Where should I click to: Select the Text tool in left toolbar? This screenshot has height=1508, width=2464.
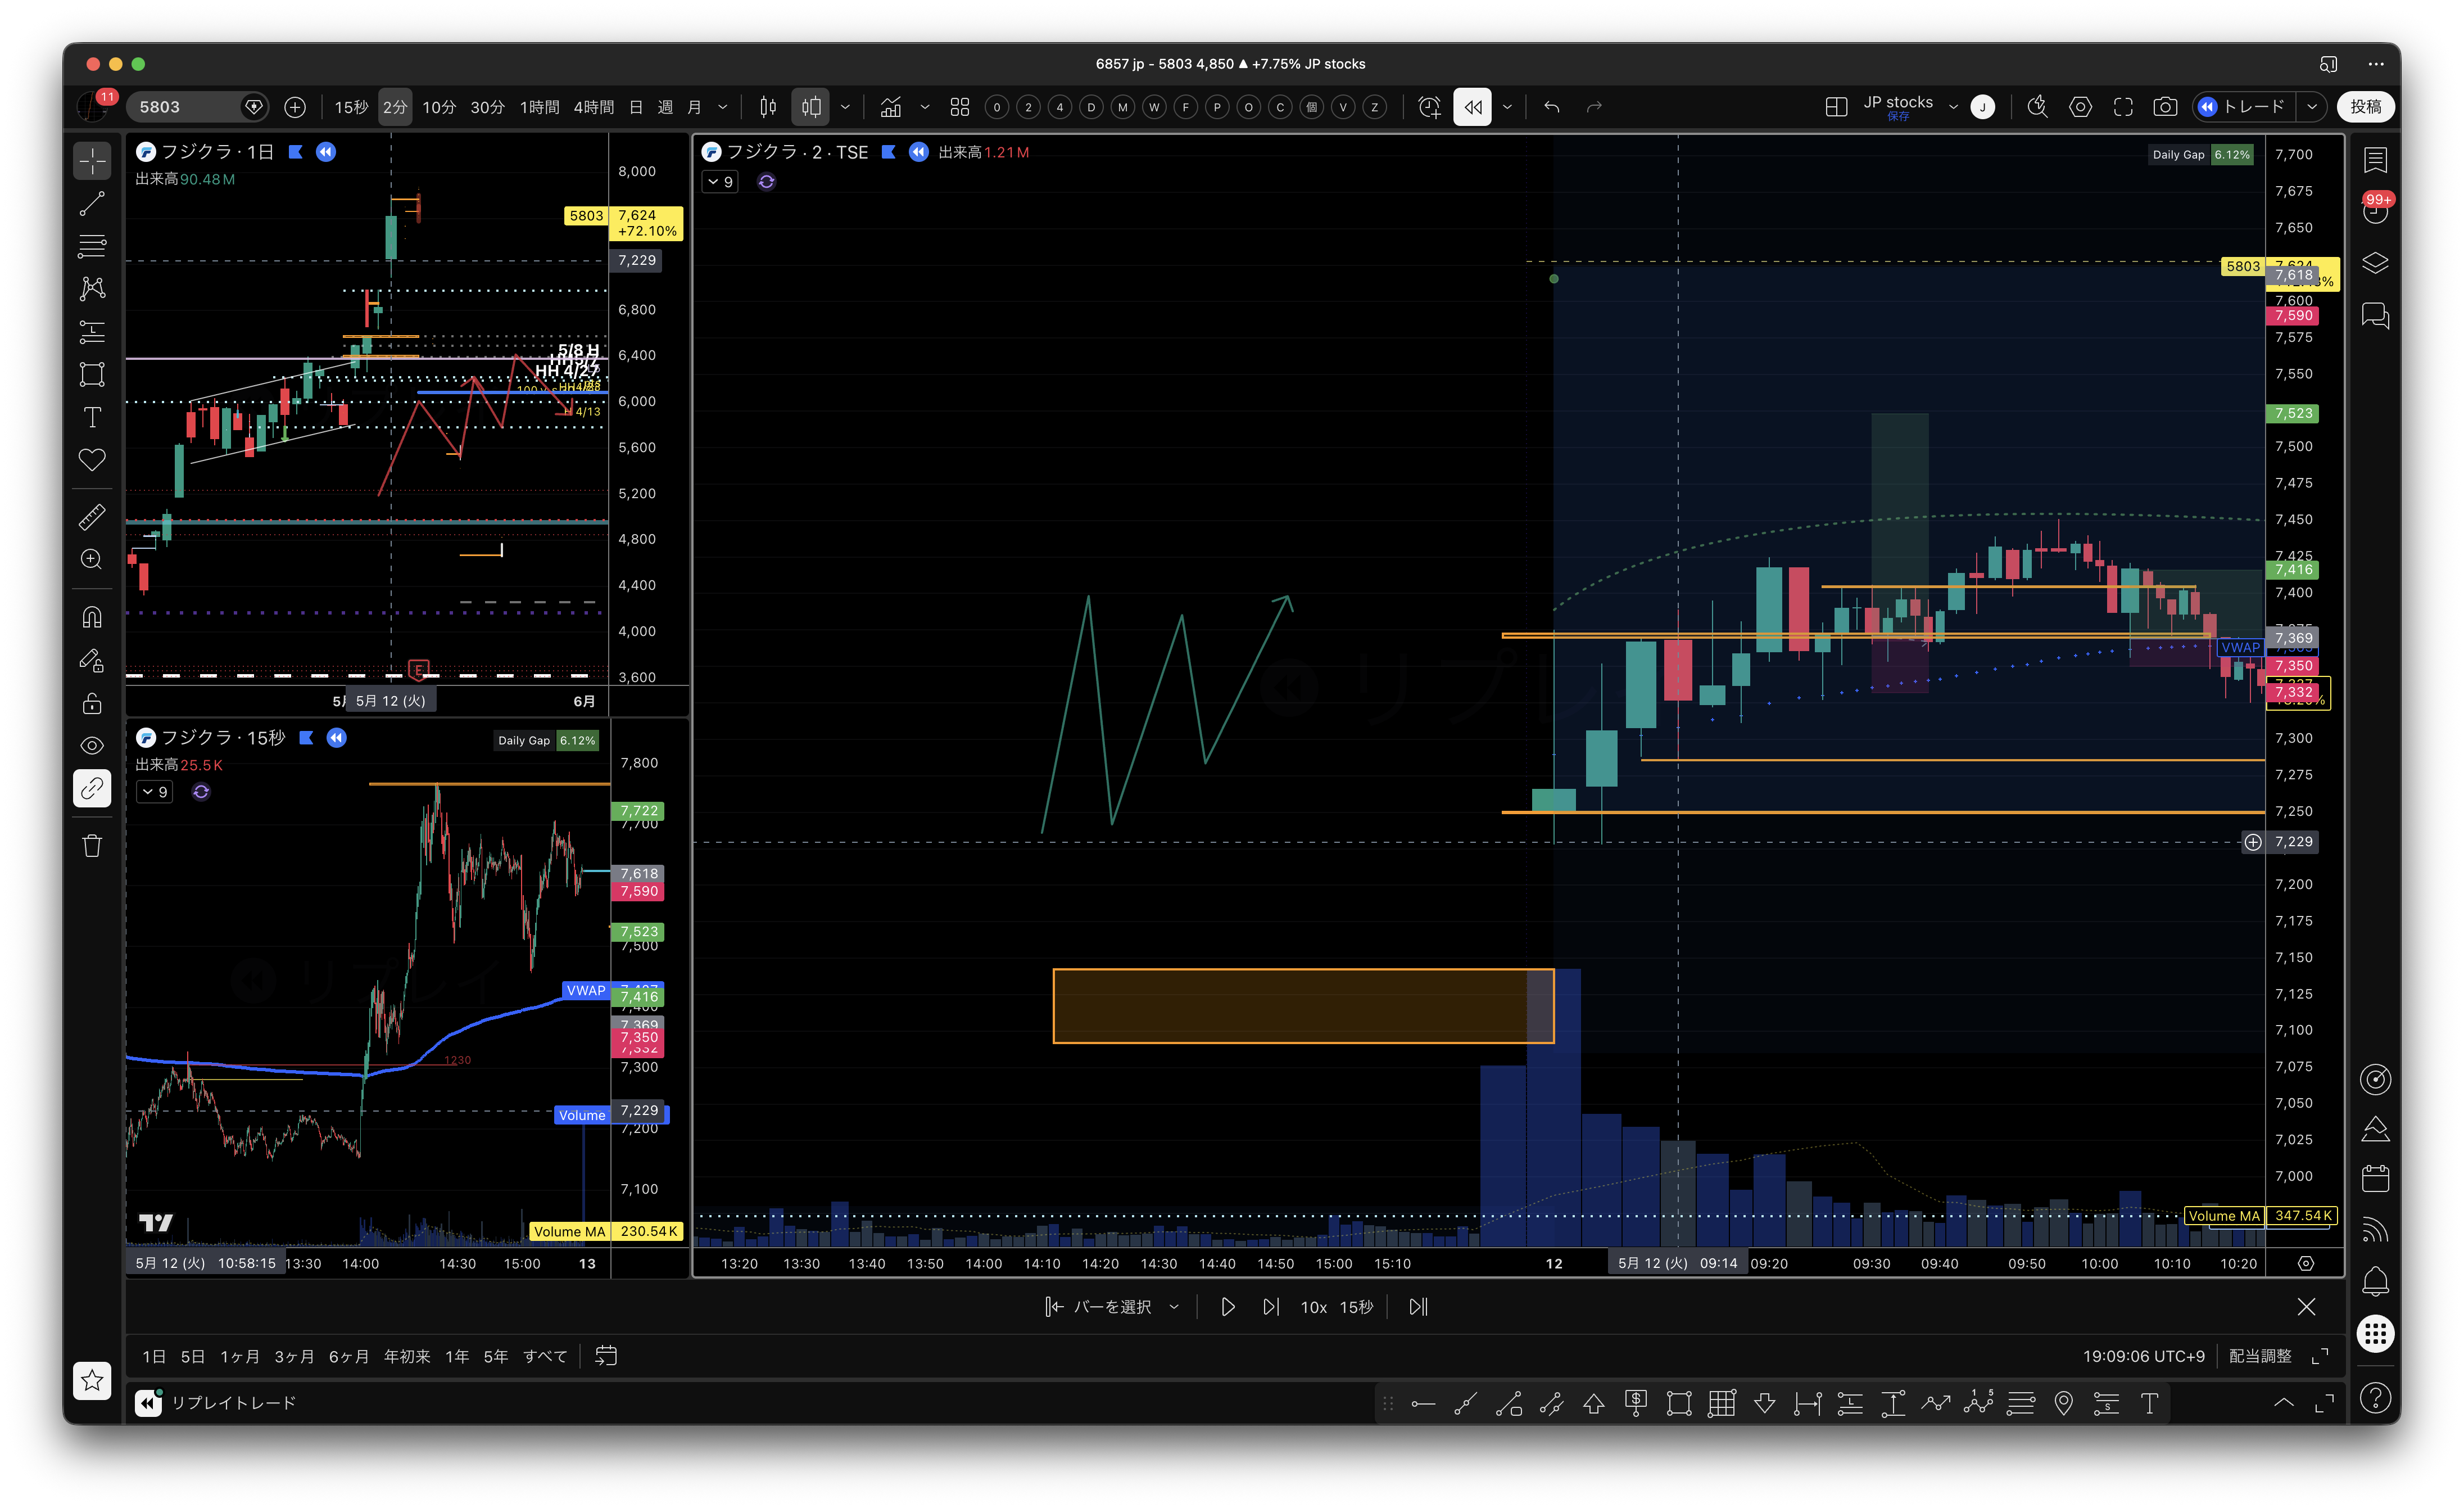[92, 417]
